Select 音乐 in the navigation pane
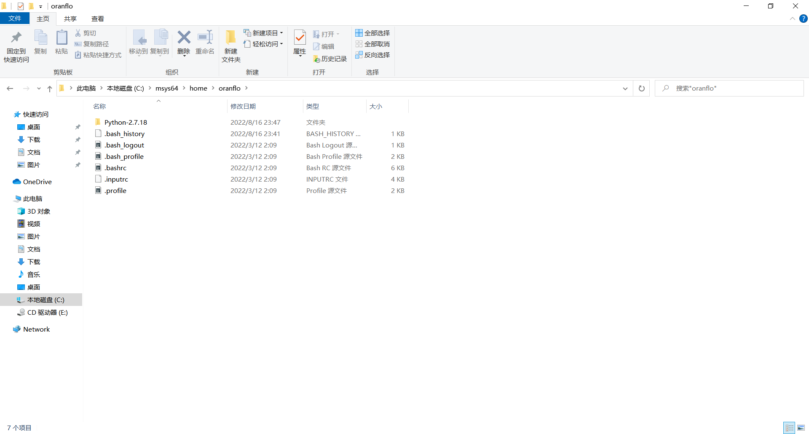Screen dimensions: 809x434 34,274
